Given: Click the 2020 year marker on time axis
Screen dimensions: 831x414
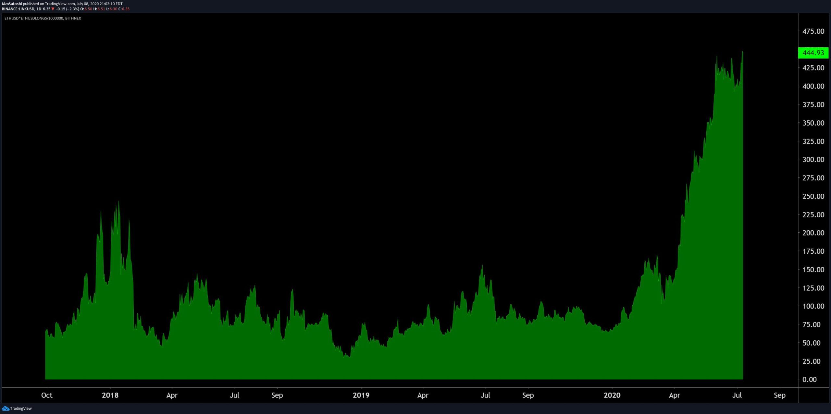Looking at the screenshot, I should [612, 395].
